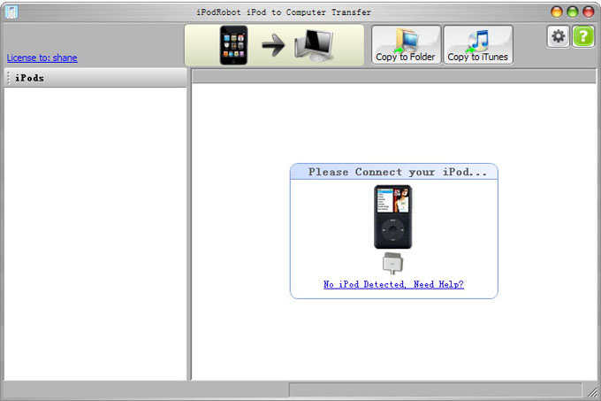The height and width of the screenshot is (401, 601).
Task: Click the green maximize window button
Action: pos(573,12)
